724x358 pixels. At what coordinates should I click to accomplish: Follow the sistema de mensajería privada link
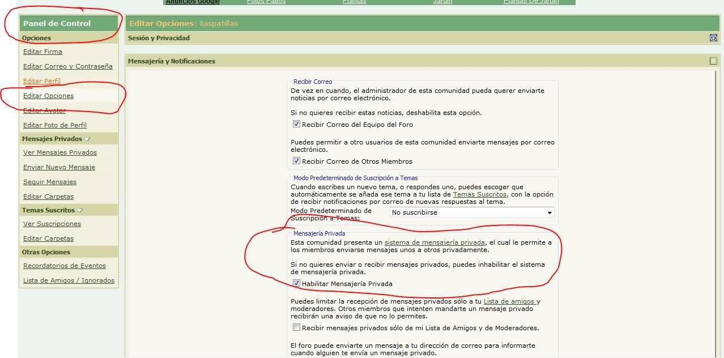[x=435, y=242]
